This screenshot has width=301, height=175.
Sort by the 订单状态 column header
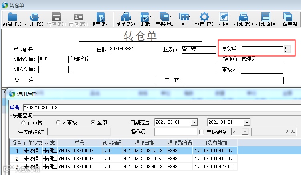33,143
